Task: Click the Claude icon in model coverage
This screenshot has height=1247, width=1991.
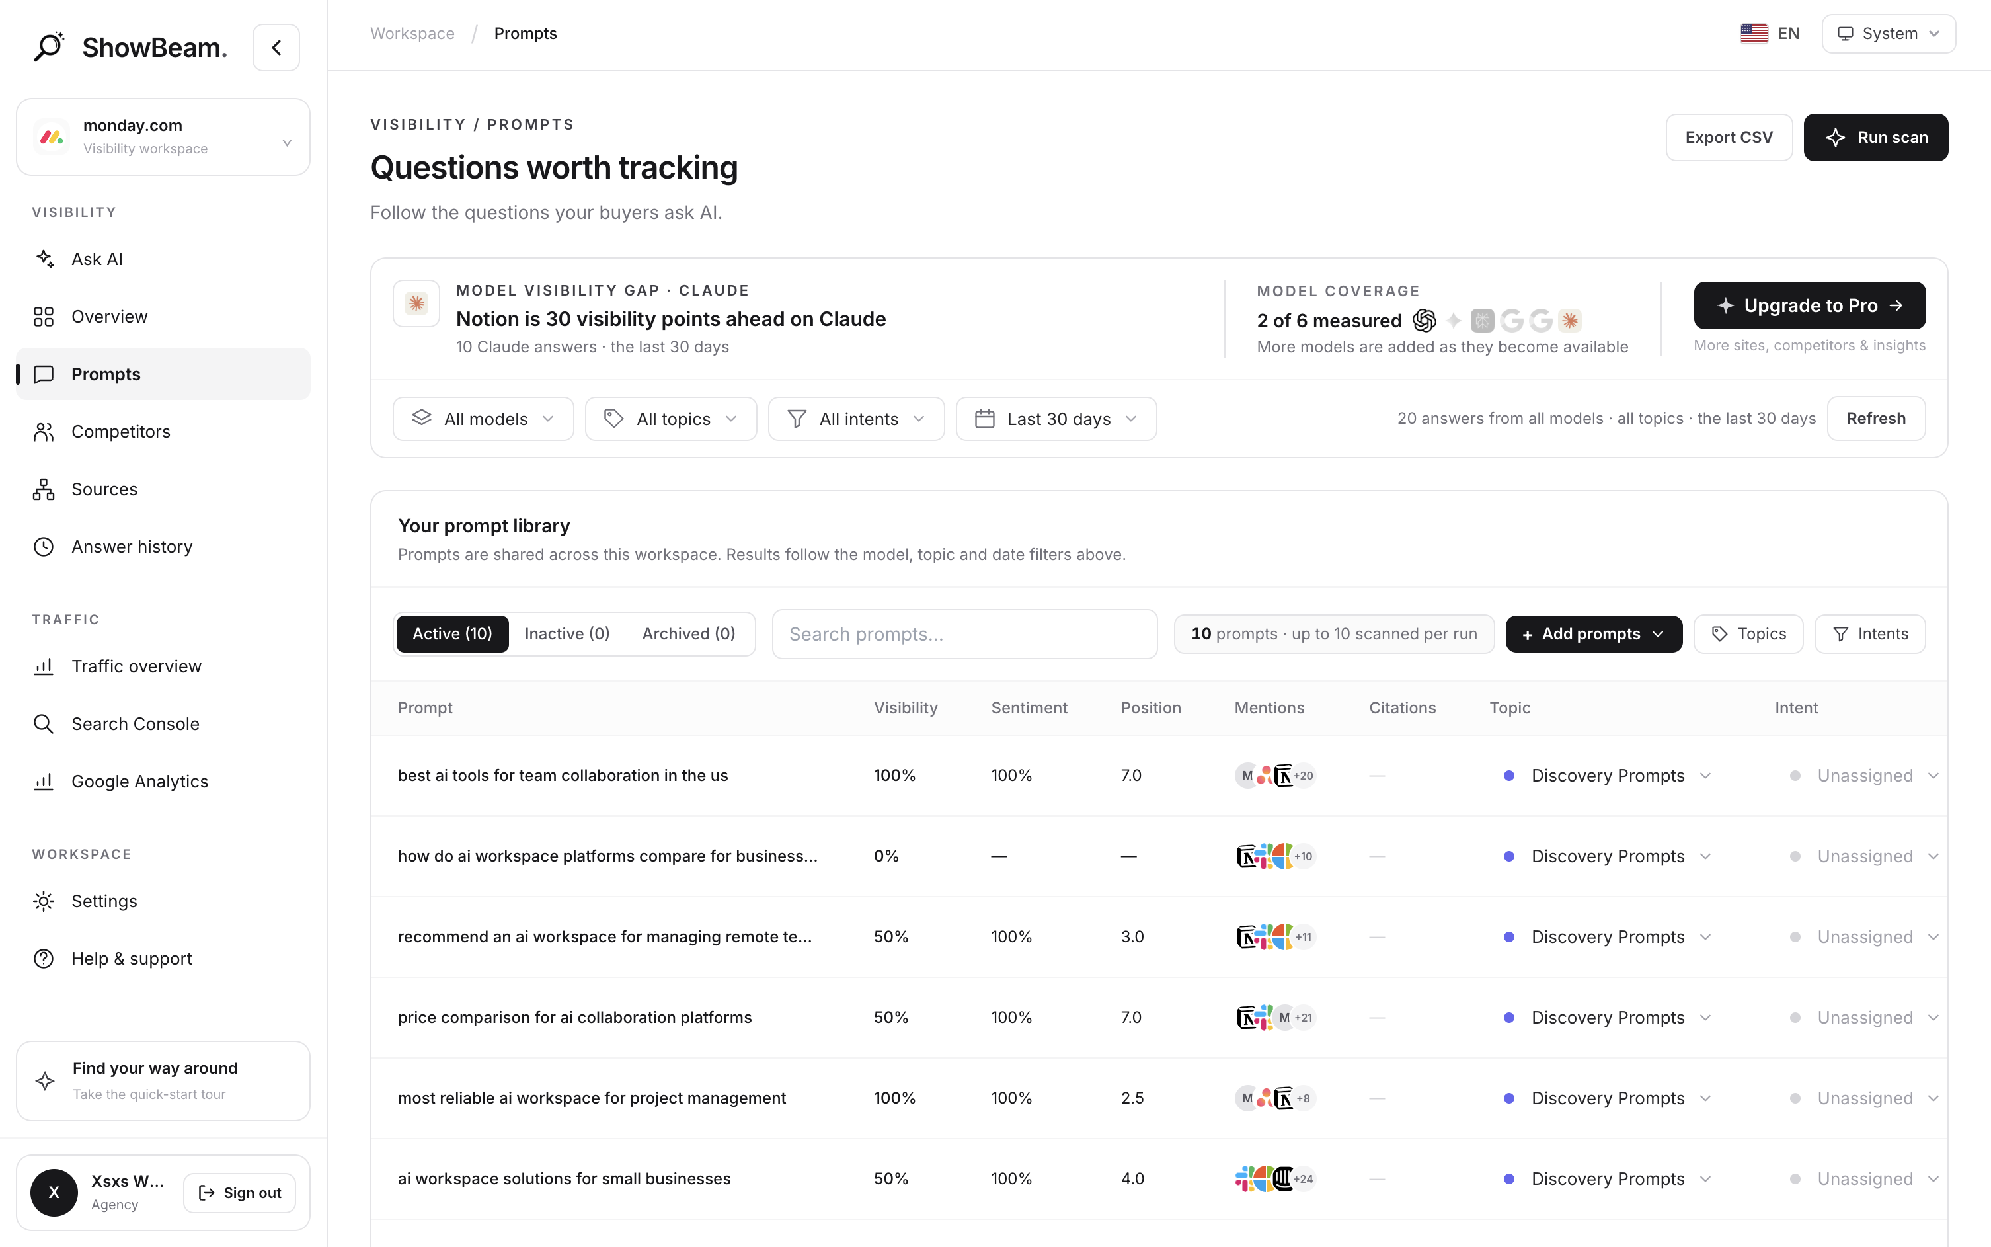Action: [x=1570, y=320]
